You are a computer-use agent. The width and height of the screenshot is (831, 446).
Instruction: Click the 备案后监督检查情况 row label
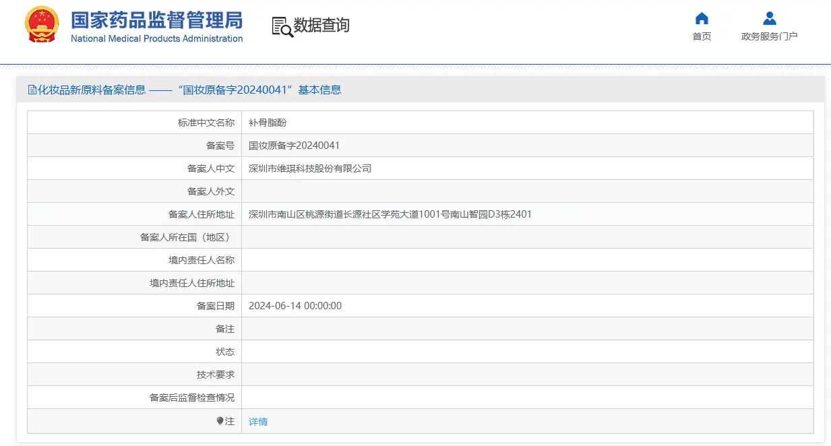(x=192, y=397)
